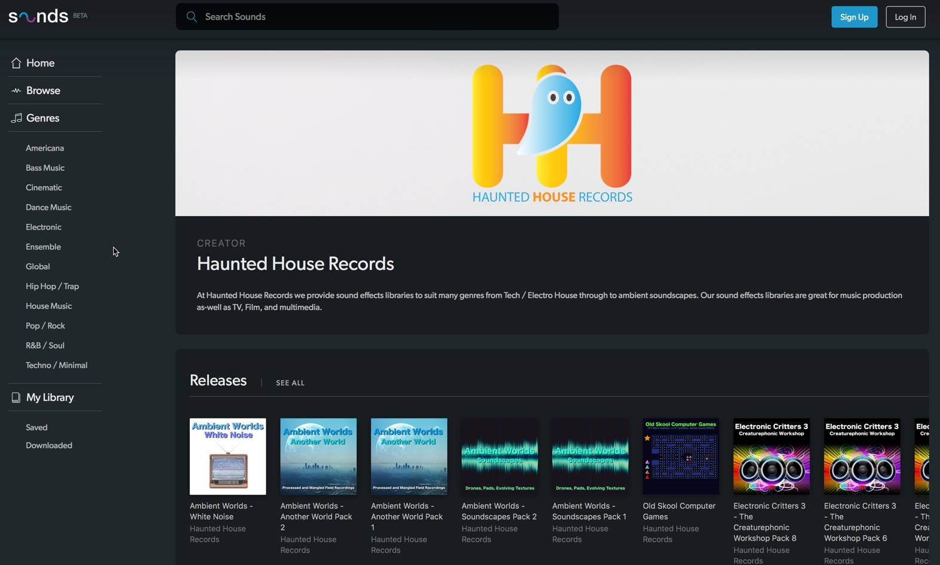Screen dimensions: 940x565
Task: Select the Hip Hop / Trap genre
Action: [52, 286]
